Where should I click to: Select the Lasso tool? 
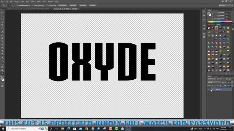[x=2, y=19]
